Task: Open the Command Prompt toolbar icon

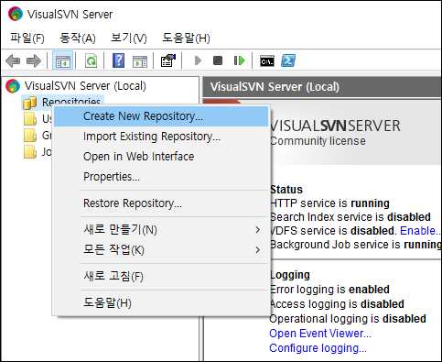Action: tap(267, 61)
